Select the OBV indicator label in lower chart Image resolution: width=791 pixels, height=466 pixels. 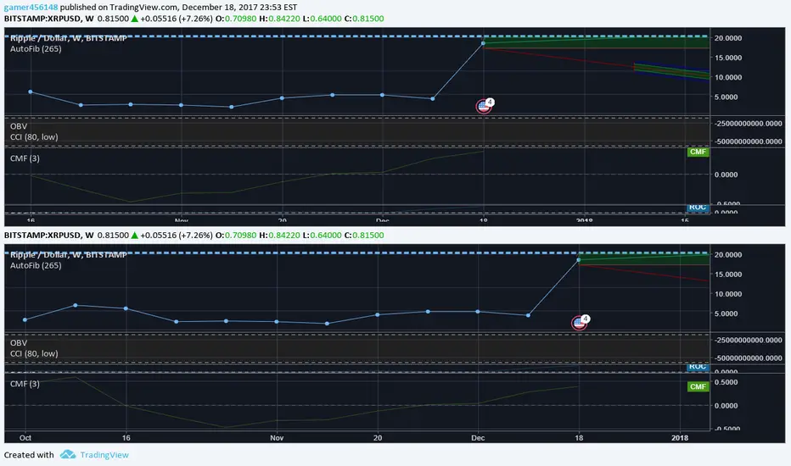(x=19, y=343)
